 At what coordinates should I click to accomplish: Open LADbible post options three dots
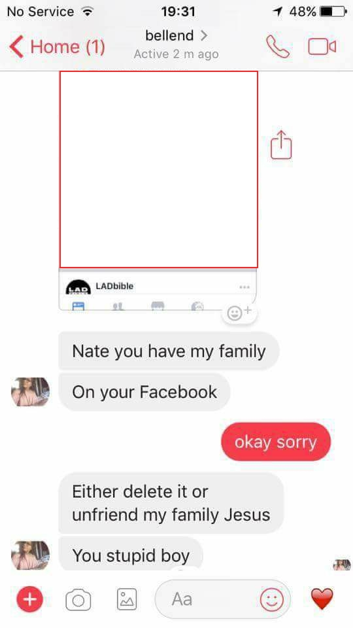[244, 287]
